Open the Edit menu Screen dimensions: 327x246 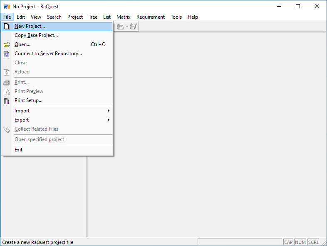coord(21,17)
